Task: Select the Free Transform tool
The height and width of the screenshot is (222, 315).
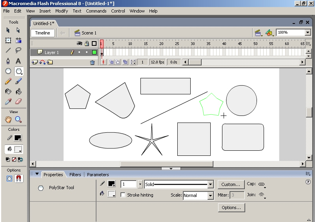Action: click(8, 40)
